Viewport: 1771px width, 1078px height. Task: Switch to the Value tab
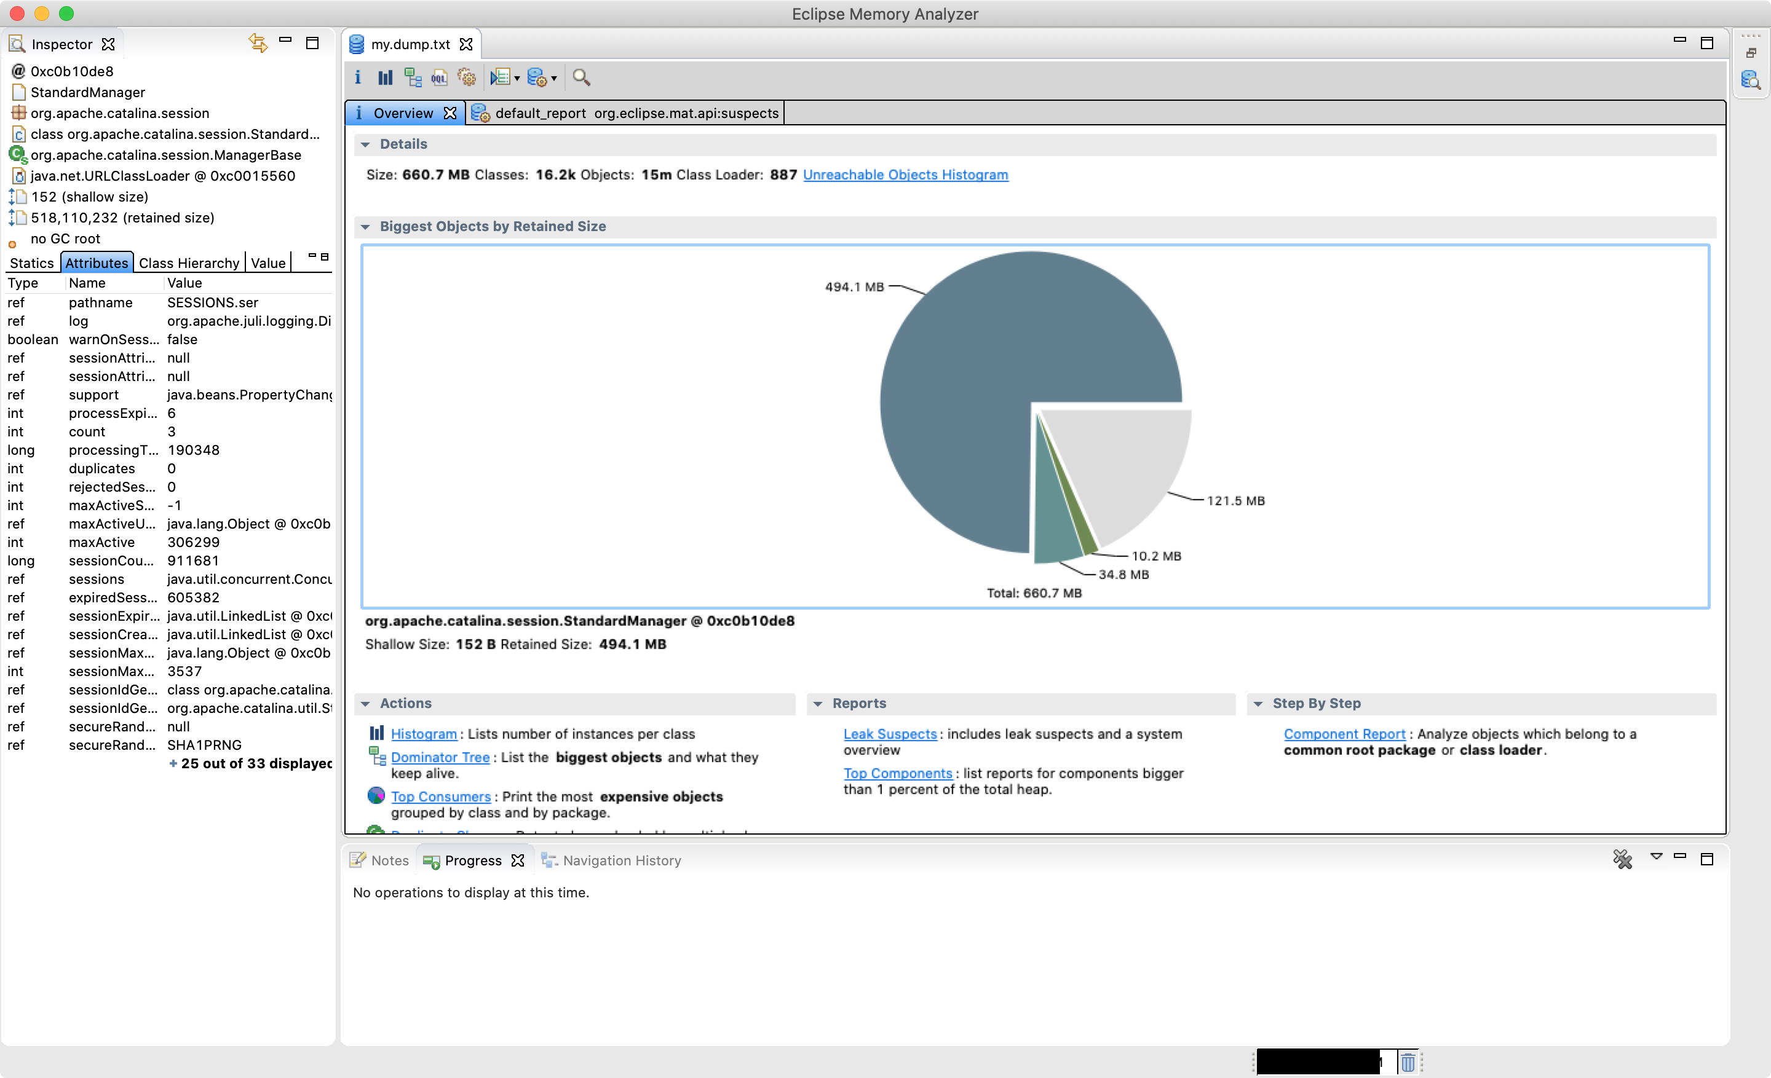(x=268, y=263)
